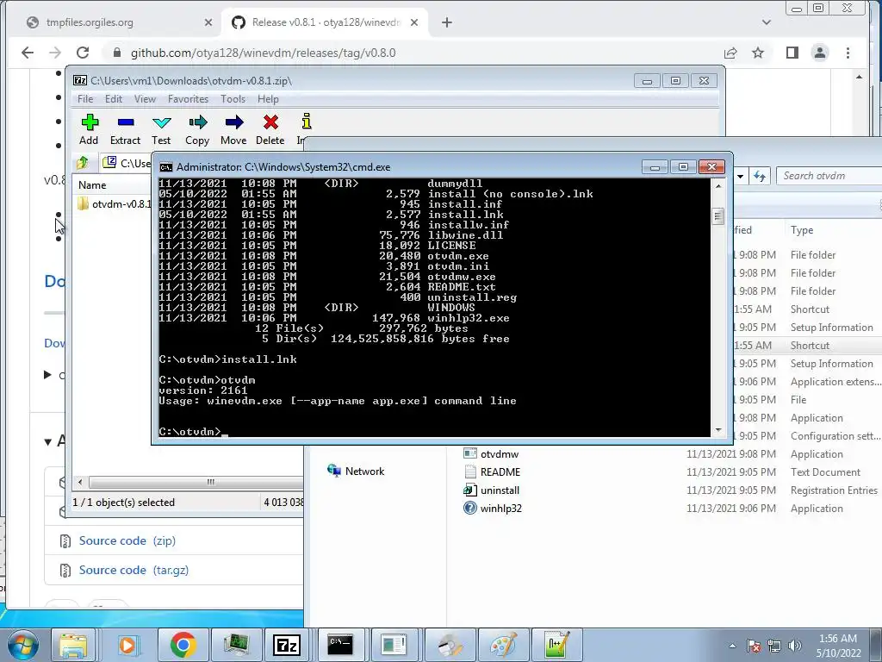Click the Type column header in Explorer

pyautogui.click(x=802, y=229)
